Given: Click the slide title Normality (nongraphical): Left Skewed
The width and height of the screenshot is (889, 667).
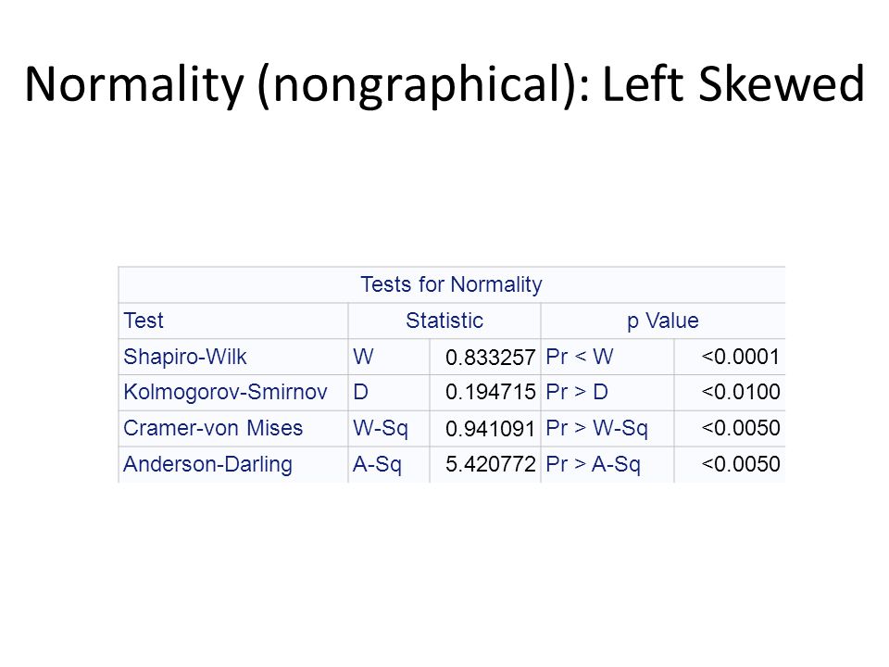Looking at the screenshot, I should [444, 84].
